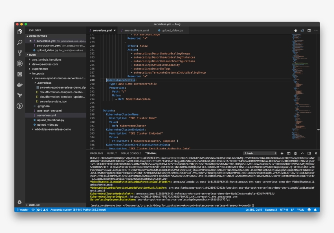Click line number 297 in the gutter
334x233 pixels.
[x=92, y=111]
